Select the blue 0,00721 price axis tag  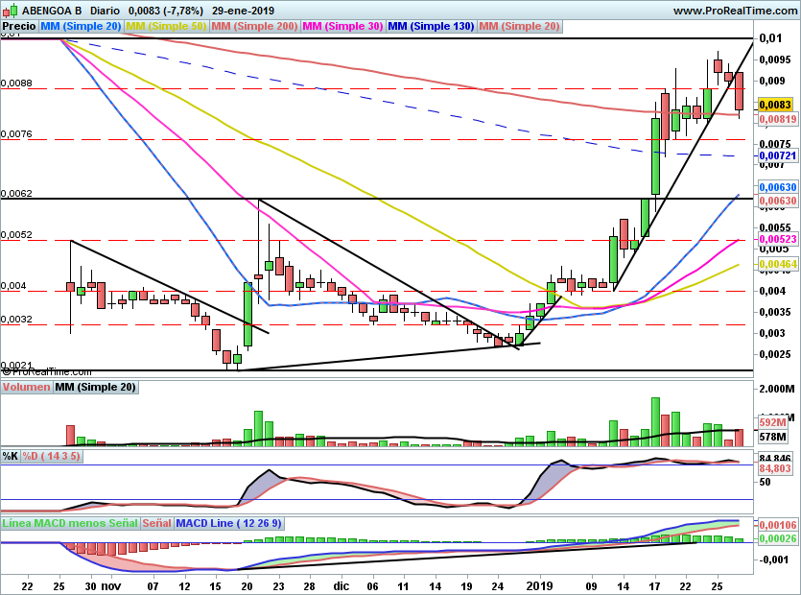pos(777,155)
